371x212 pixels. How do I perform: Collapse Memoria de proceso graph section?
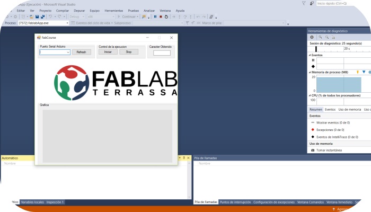[310, 72]
